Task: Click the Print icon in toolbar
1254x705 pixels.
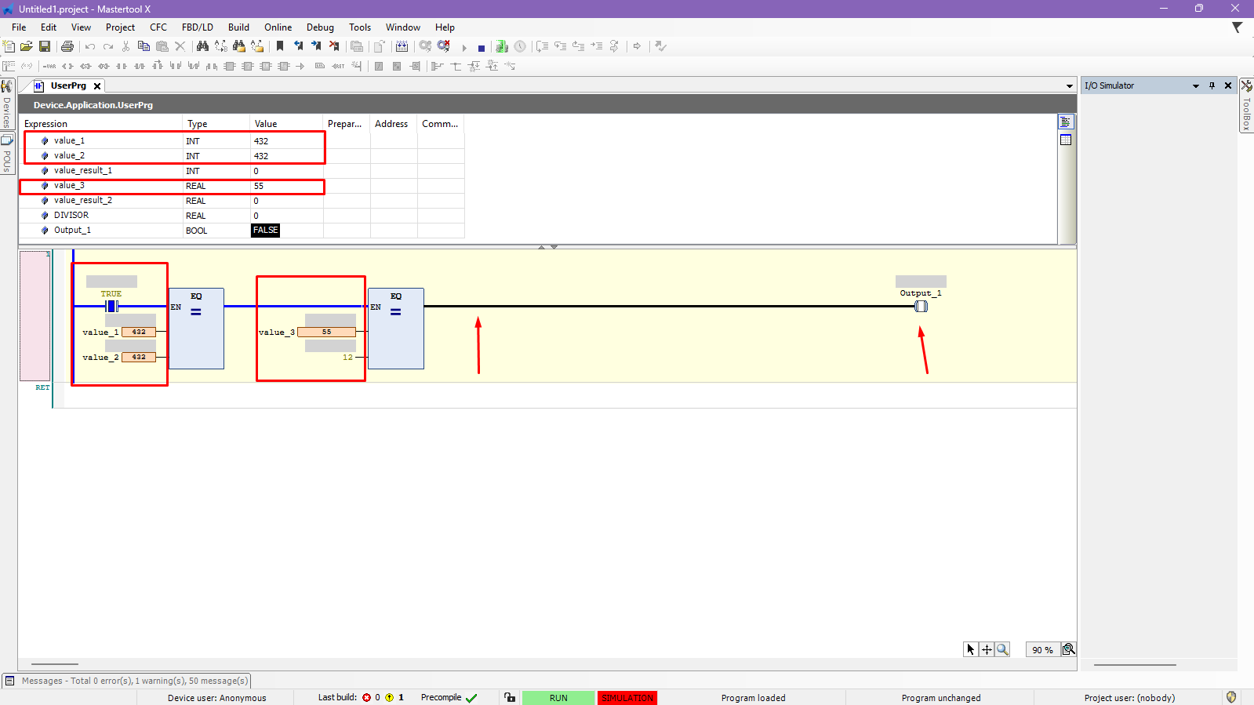Action: (67, 47)
